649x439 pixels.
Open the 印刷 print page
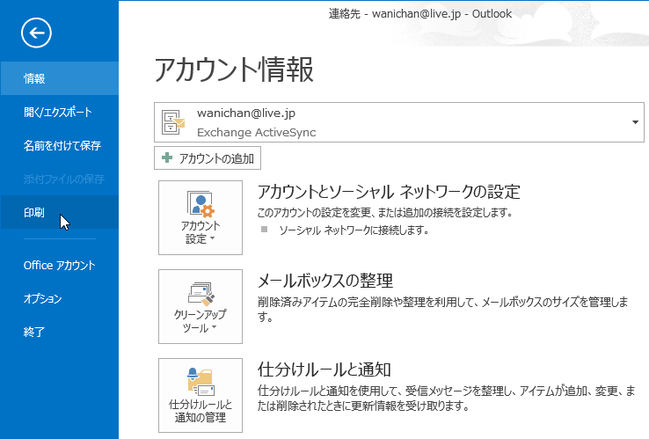pyautogui.click(x=59, y=212)
